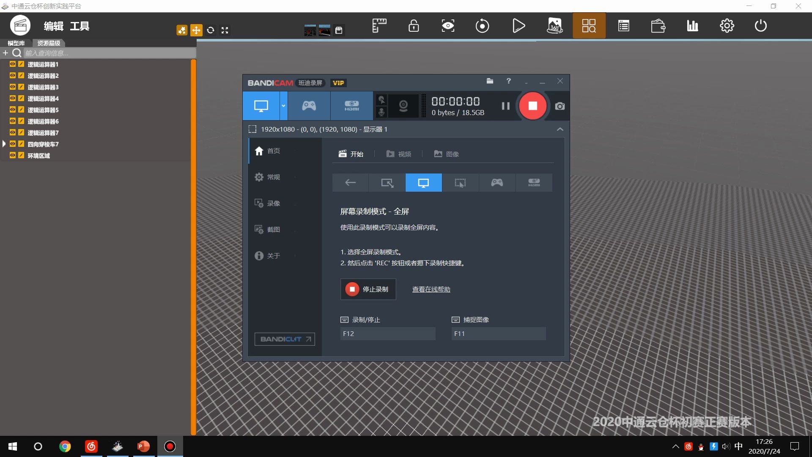Take a screenshot with Bandicam's camera icon
The image size is (812, 457).
560,106
